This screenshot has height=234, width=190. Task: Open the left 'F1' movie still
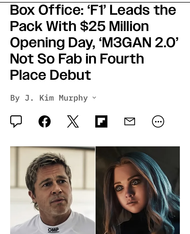tap(52, 190)
